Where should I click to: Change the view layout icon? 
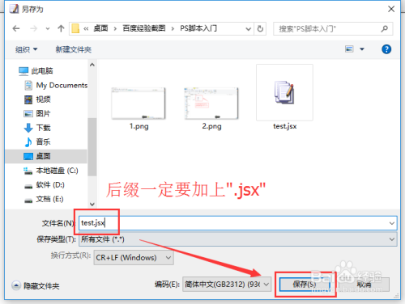pos(349,49)
